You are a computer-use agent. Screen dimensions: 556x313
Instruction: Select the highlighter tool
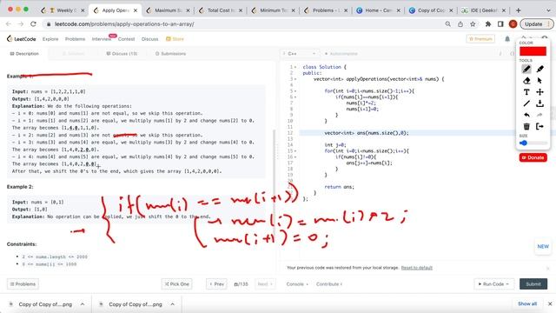pyautogui.click(x=540, y=69)
